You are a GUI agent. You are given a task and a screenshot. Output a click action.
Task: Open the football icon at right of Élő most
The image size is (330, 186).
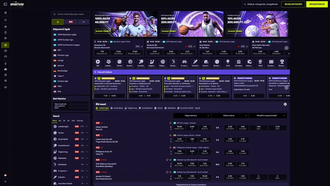(285, 104)
